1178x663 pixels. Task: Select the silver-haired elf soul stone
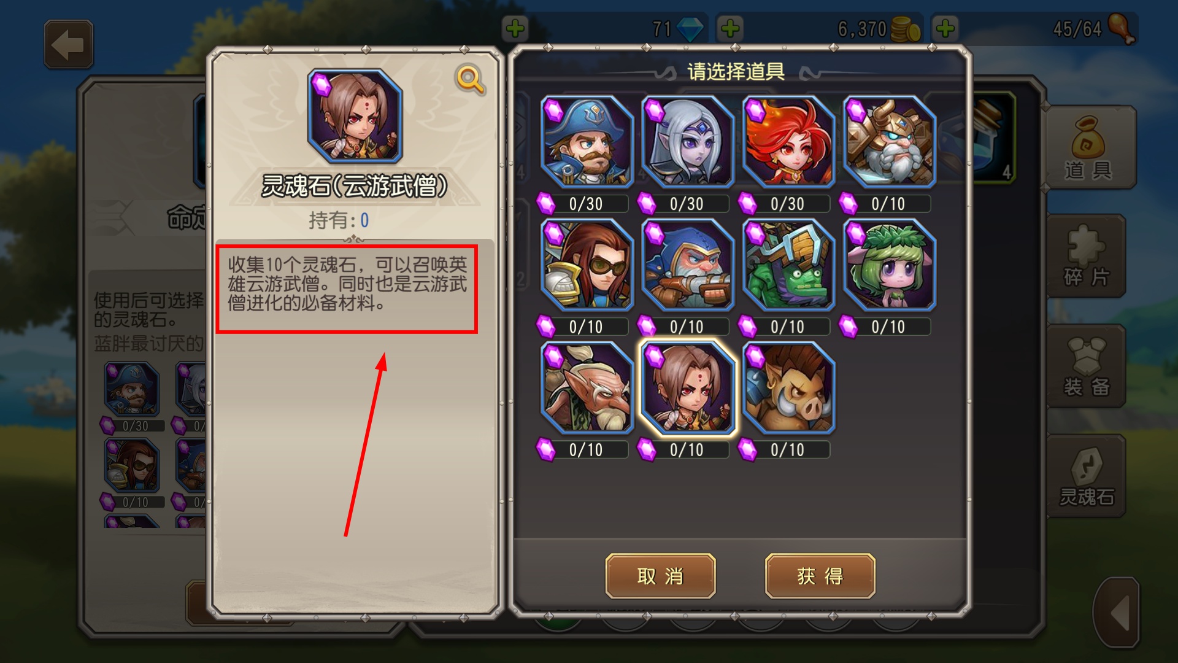pos(688,142)
